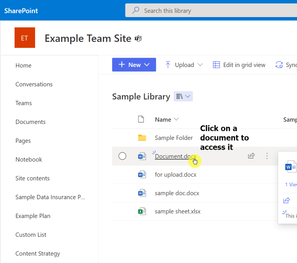Focus the Search this library field

211,11
